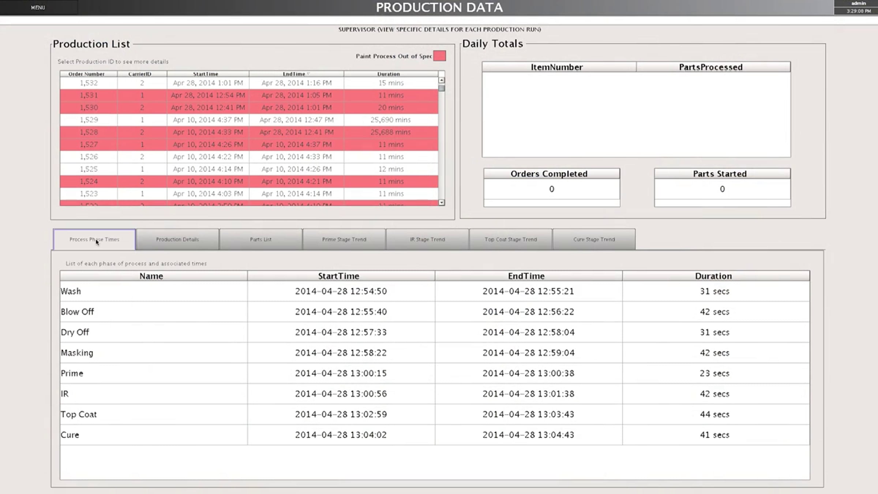Click the admin user label in header

[858, 3]
